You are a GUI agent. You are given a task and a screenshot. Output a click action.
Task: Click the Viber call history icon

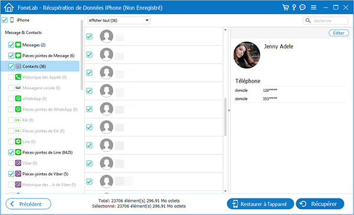click(x=18, y=184)
